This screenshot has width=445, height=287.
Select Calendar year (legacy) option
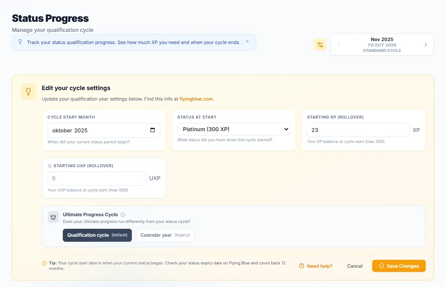click(165, 235)
